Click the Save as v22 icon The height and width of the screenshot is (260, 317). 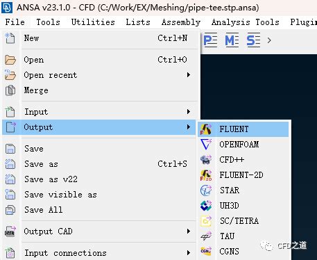(10, 179)
